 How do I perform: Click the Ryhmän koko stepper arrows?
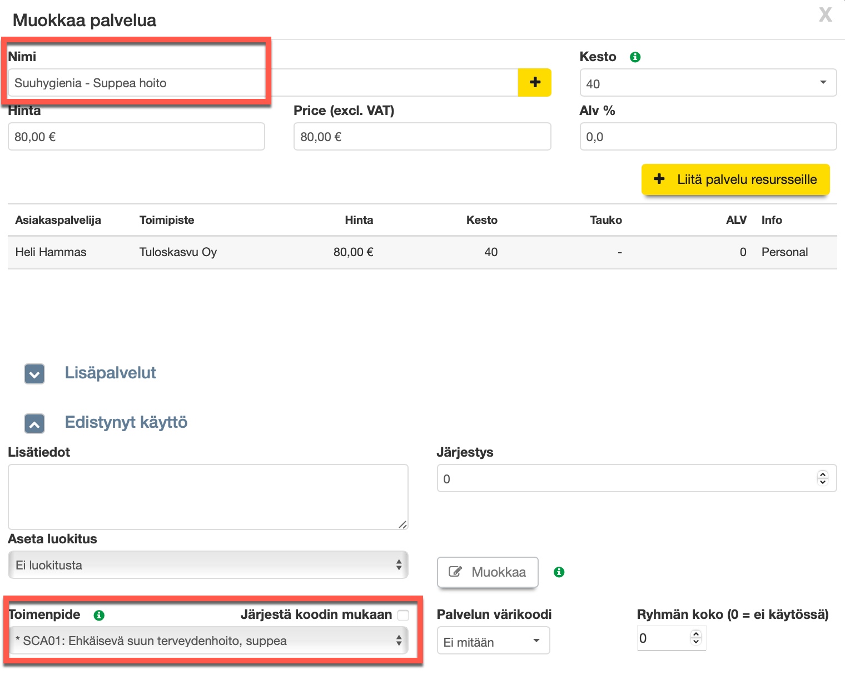(695, 638)
